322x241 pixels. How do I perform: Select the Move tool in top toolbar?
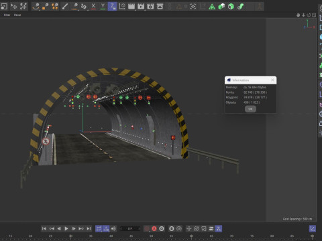(14, 6)
